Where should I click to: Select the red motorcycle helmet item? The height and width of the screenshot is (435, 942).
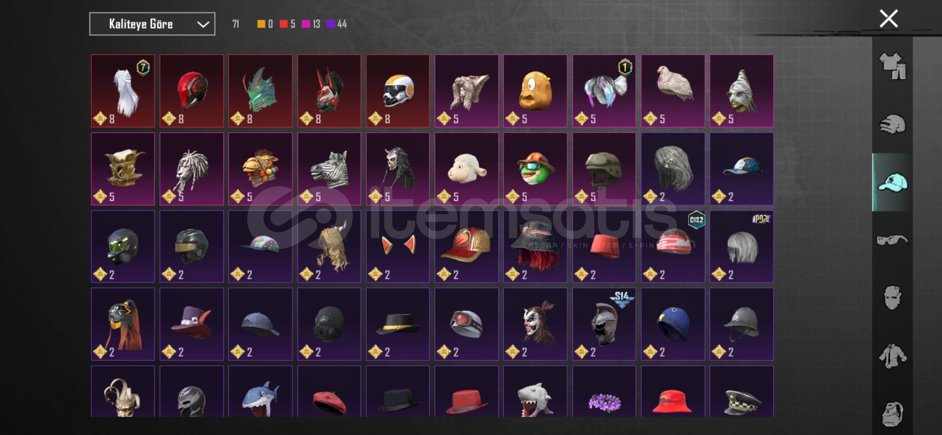click(192, 91)
